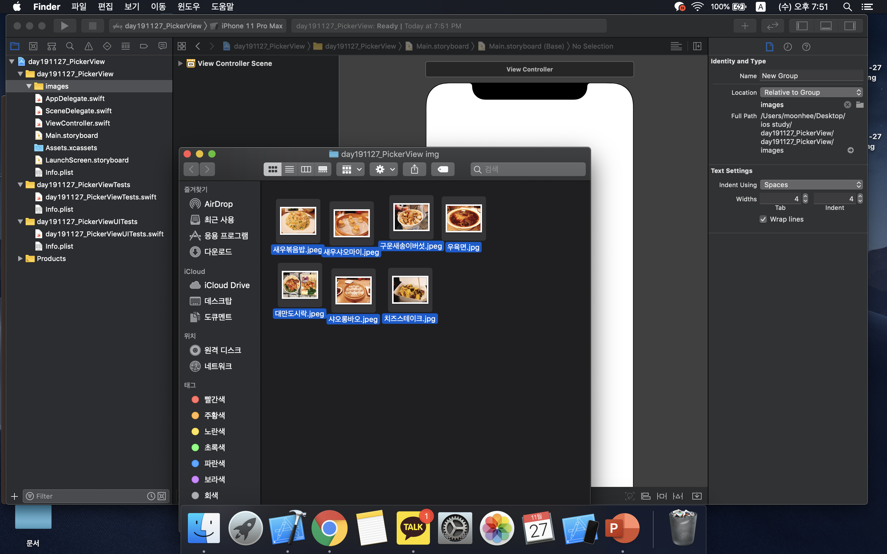Screen dimensions: 887x554
Task: Expand the View Controller Scene triangle
Action: click(180, 63)
